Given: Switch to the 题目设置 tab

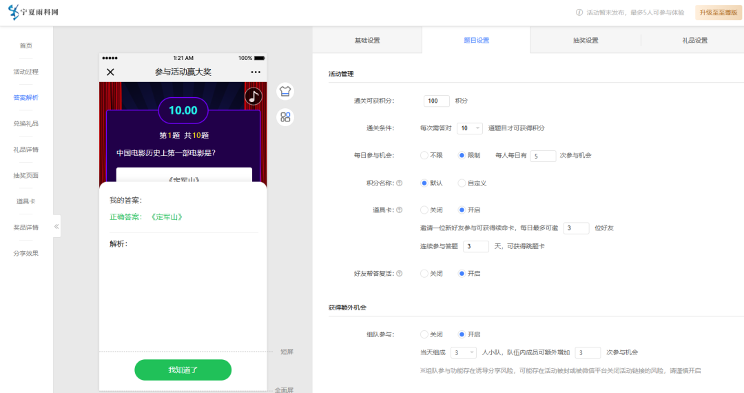Looking at the screenshot, I should (477, 41).
